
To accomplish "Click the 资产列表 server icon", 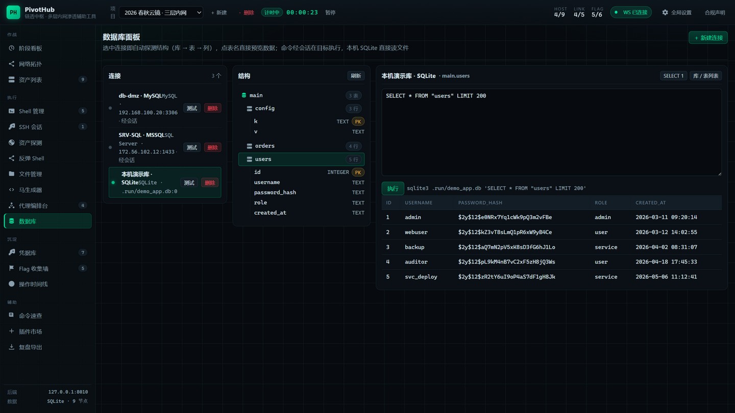I will (12, 80).
